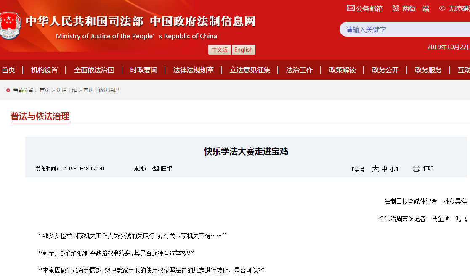Set font size to 中
This screenshot has width=470, height=277.
[x=384, y=169]
